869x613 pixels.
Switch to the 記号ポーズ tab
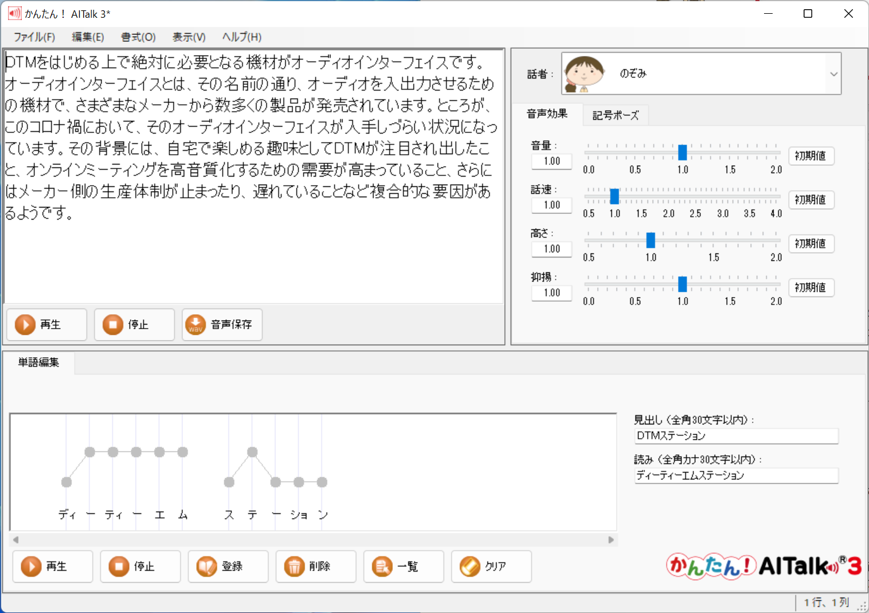(615, 115)
